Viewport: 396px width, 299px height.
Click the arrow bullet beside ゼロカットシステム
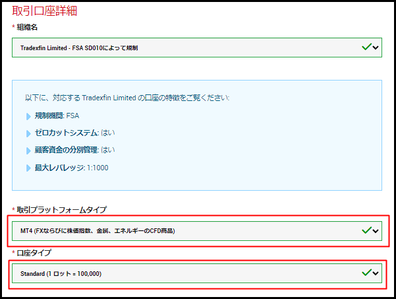tap(28, 133)
